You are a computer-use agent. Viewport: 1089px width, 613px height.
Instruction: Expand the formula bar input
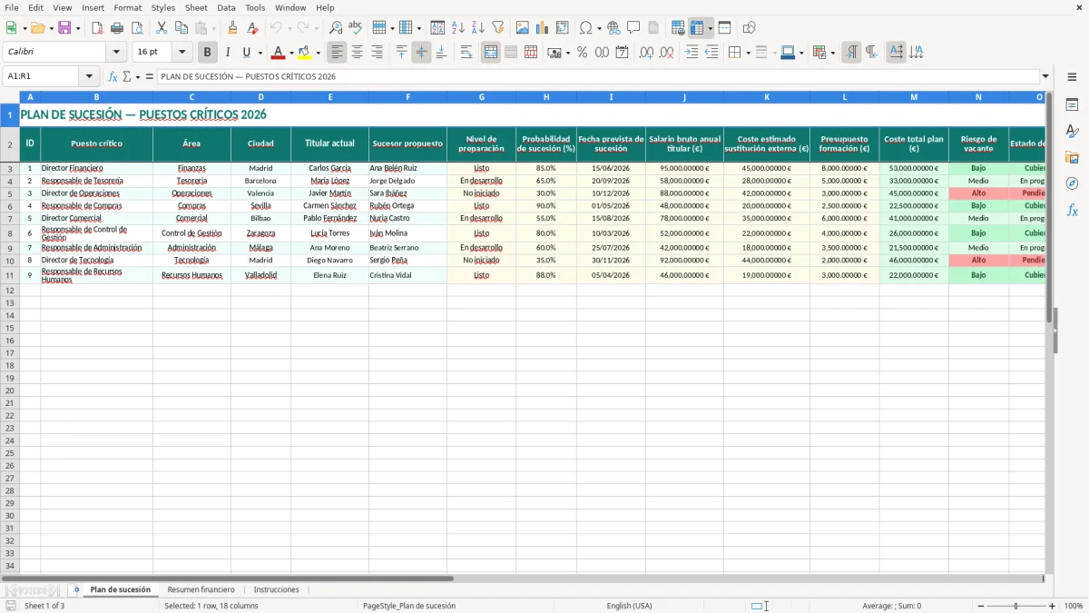point(1045,76)
